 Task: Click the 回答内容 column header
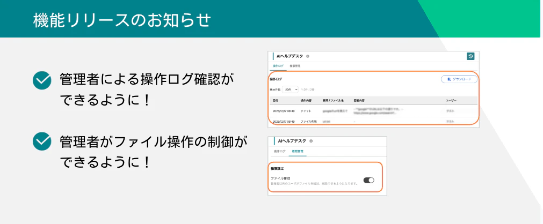pos(359,101)
